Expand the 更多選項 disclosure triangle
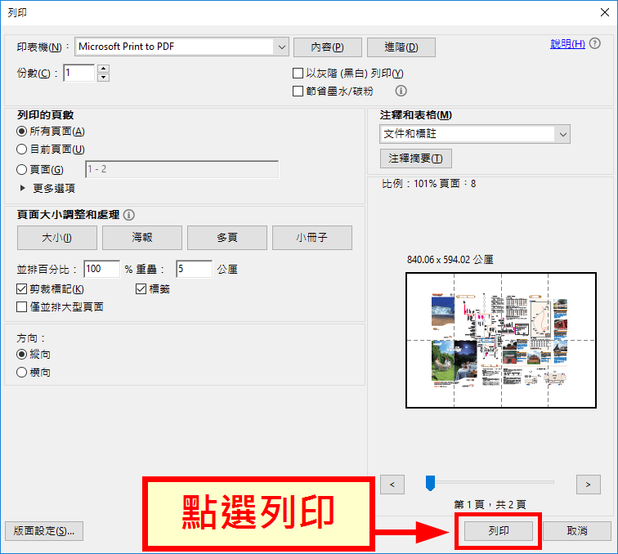The image size is (618, 554). [x=22, y=188]
